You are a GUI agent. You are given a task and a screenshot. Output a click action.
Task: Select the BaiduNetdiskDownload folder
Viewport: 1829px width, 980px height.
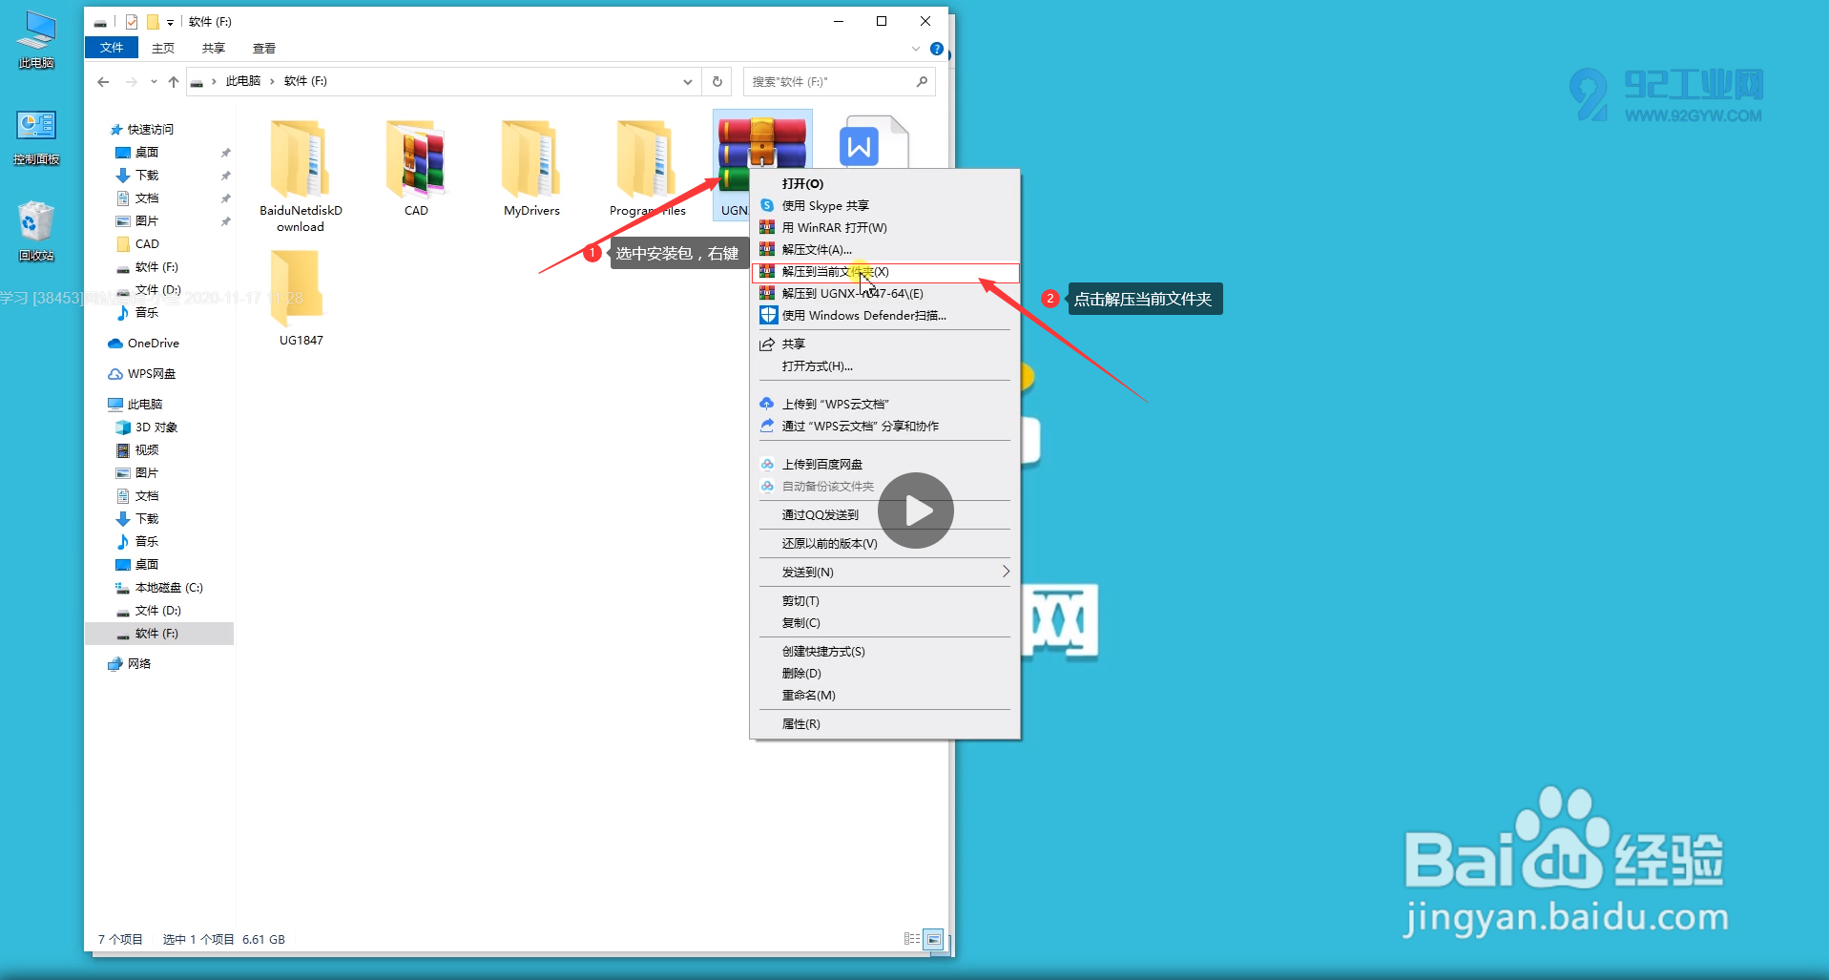pos(301,175)
